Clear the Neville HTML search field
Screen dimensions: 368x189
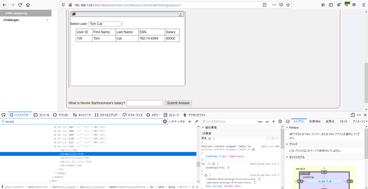tap(165, 122)
